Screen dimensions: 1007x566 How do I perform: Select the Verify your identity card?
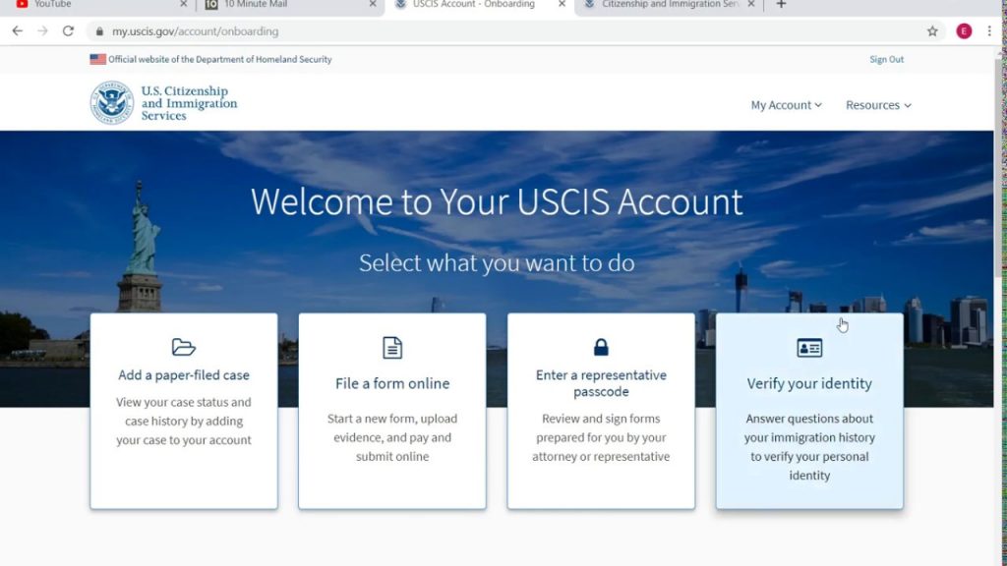tap(808, 413)
